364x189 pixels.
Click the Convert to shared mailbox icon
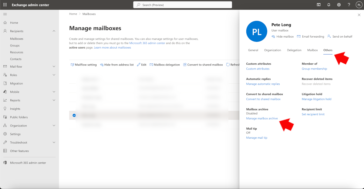(185, 65)
